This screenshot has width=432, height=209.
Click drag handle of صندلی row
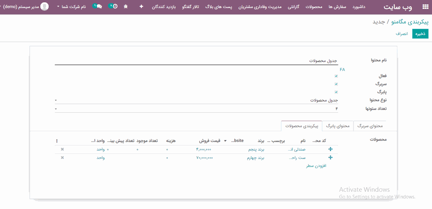point(331,149)
